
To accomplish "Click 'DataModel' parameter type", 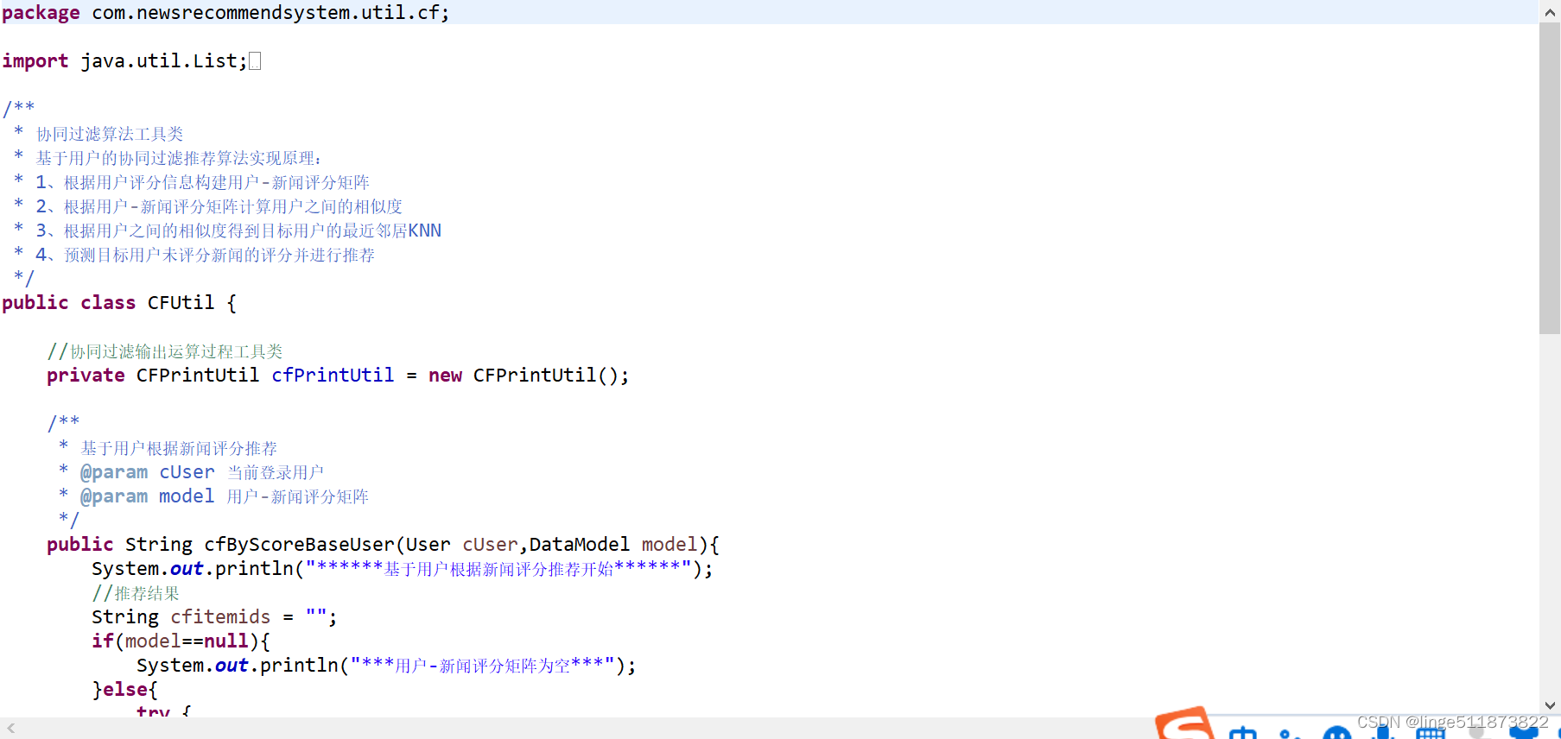I will tap(580, 545).
